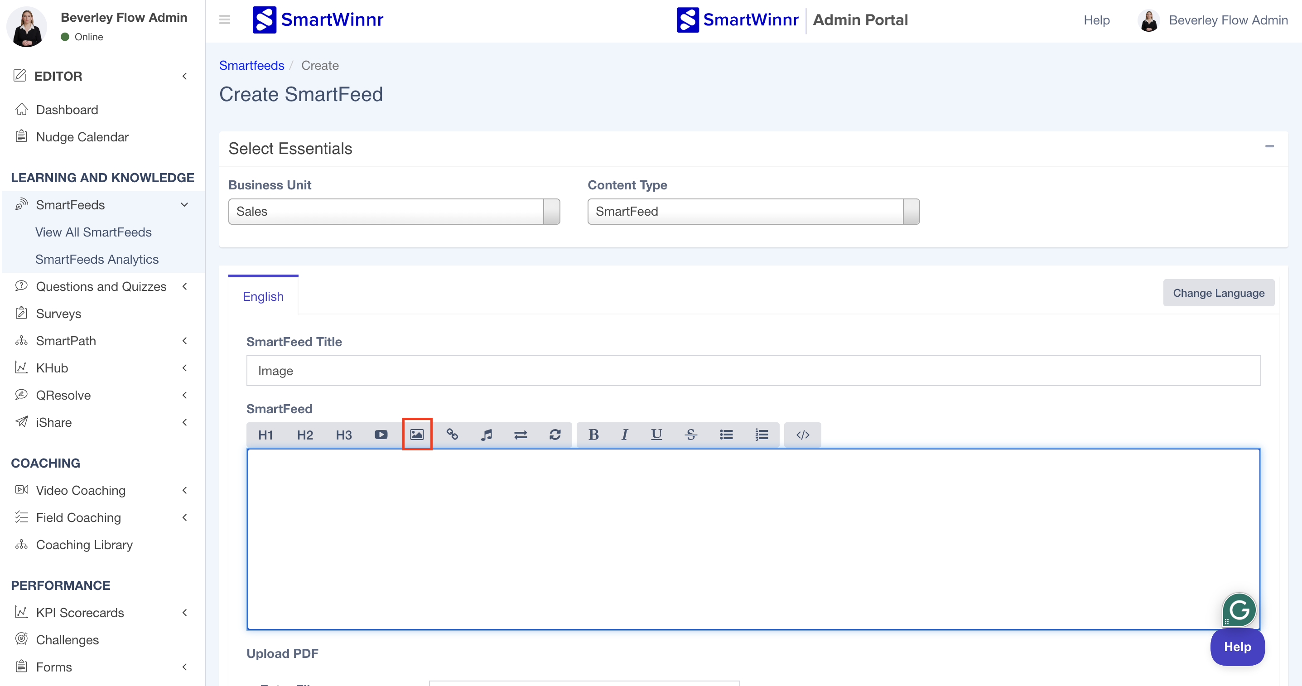This screenshot has height=686, width=1302.
Task: Insert an unordered bullet list
Action: (726, 434)
